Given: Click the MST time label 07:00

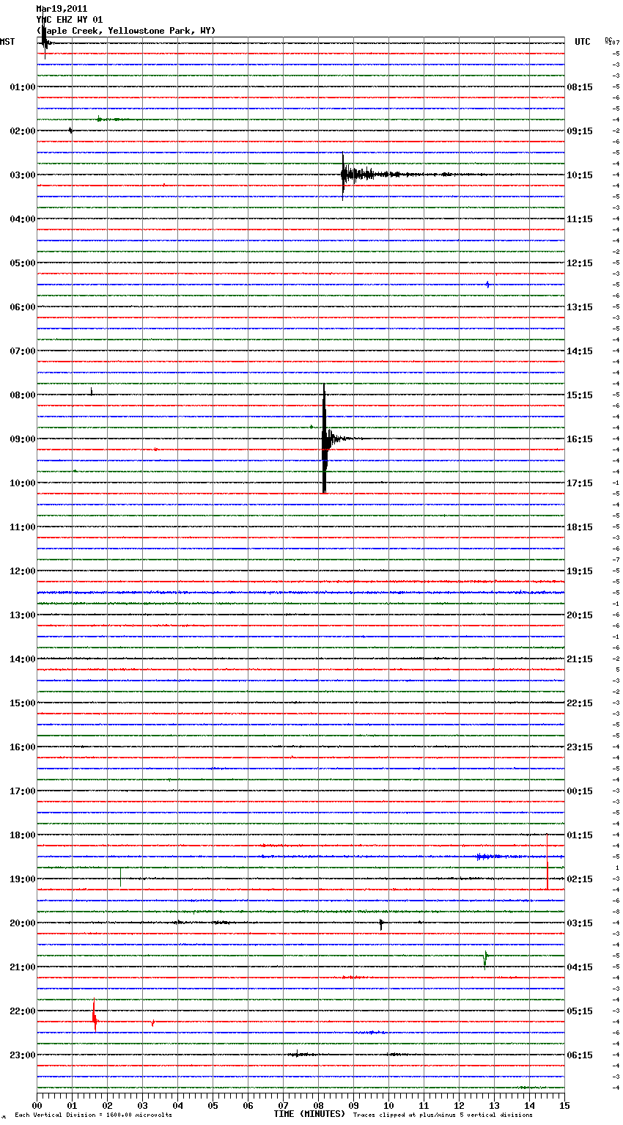Looking at the screenshot, I should pyautogui.click(x=23, y=351).
